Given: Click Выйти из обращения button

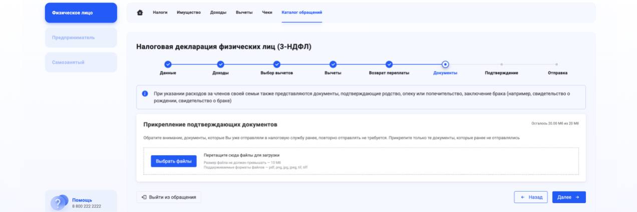Looking at the screenshot, I should [169, 197].
